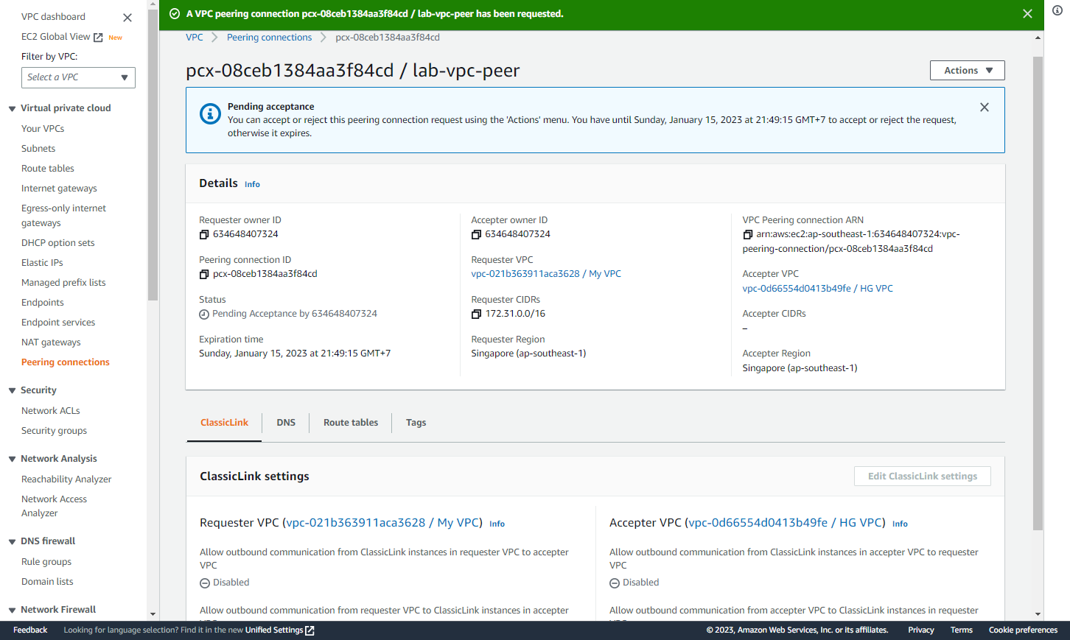This screenshot has width=1070, height=640.
Task: Close the VPC dashboard sidebar panel
Action: 127,18
